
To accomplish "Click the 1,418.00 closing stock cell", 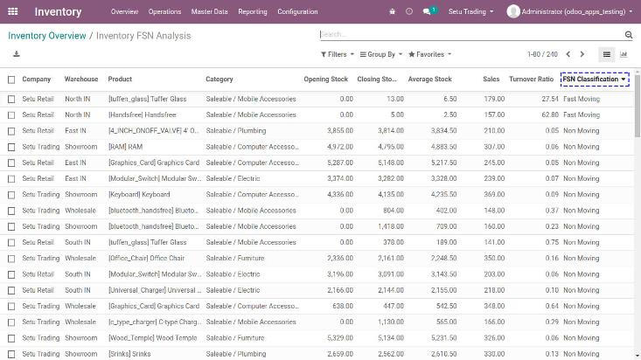I will [x=391, y=226].
